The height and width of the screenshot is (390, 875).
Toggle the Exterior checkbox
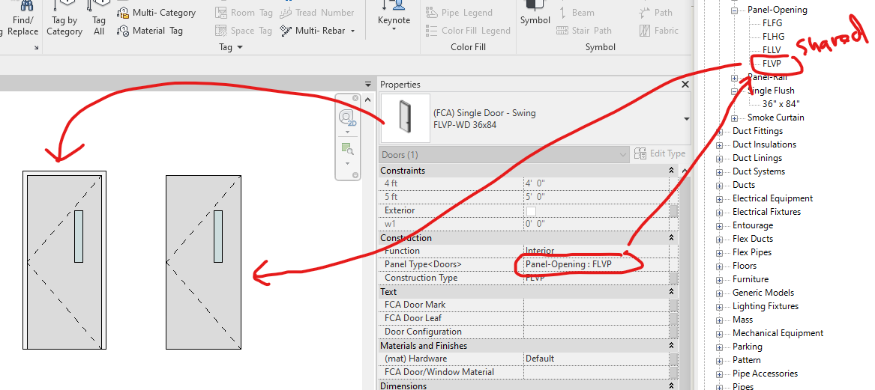click(532, 210)
